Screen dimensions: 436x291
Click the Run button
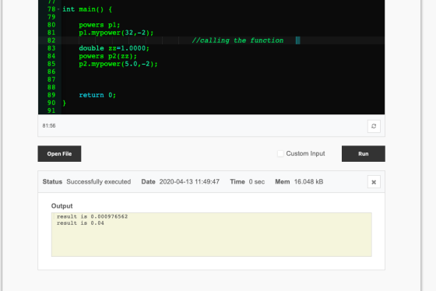click(363, 154)
